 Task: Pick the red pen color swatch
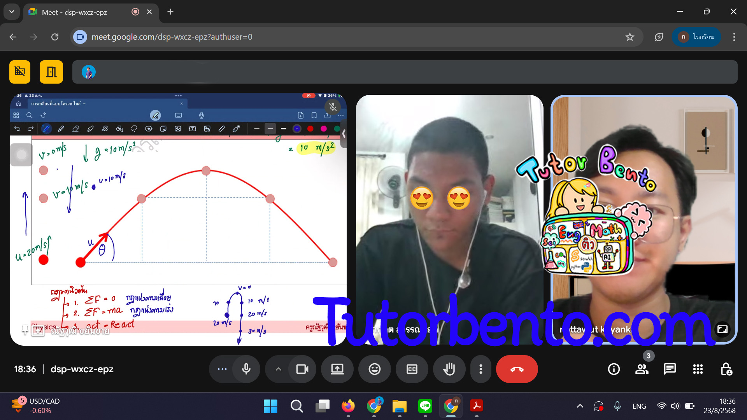pyautogui.click(x=310, y=129)
